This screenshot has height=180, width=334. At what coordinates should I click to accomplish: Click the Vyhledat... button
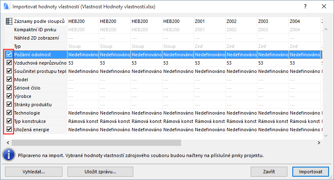[34, 172]
